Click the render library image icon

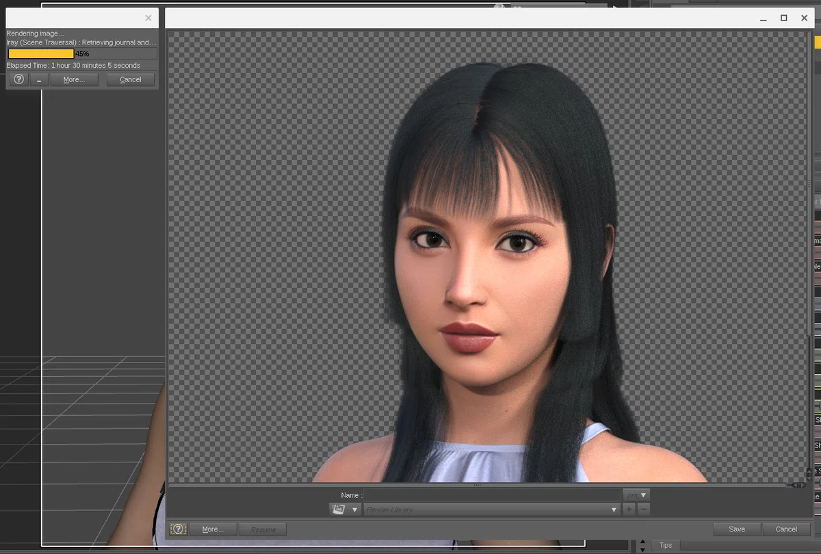click(x=338, y=510)
